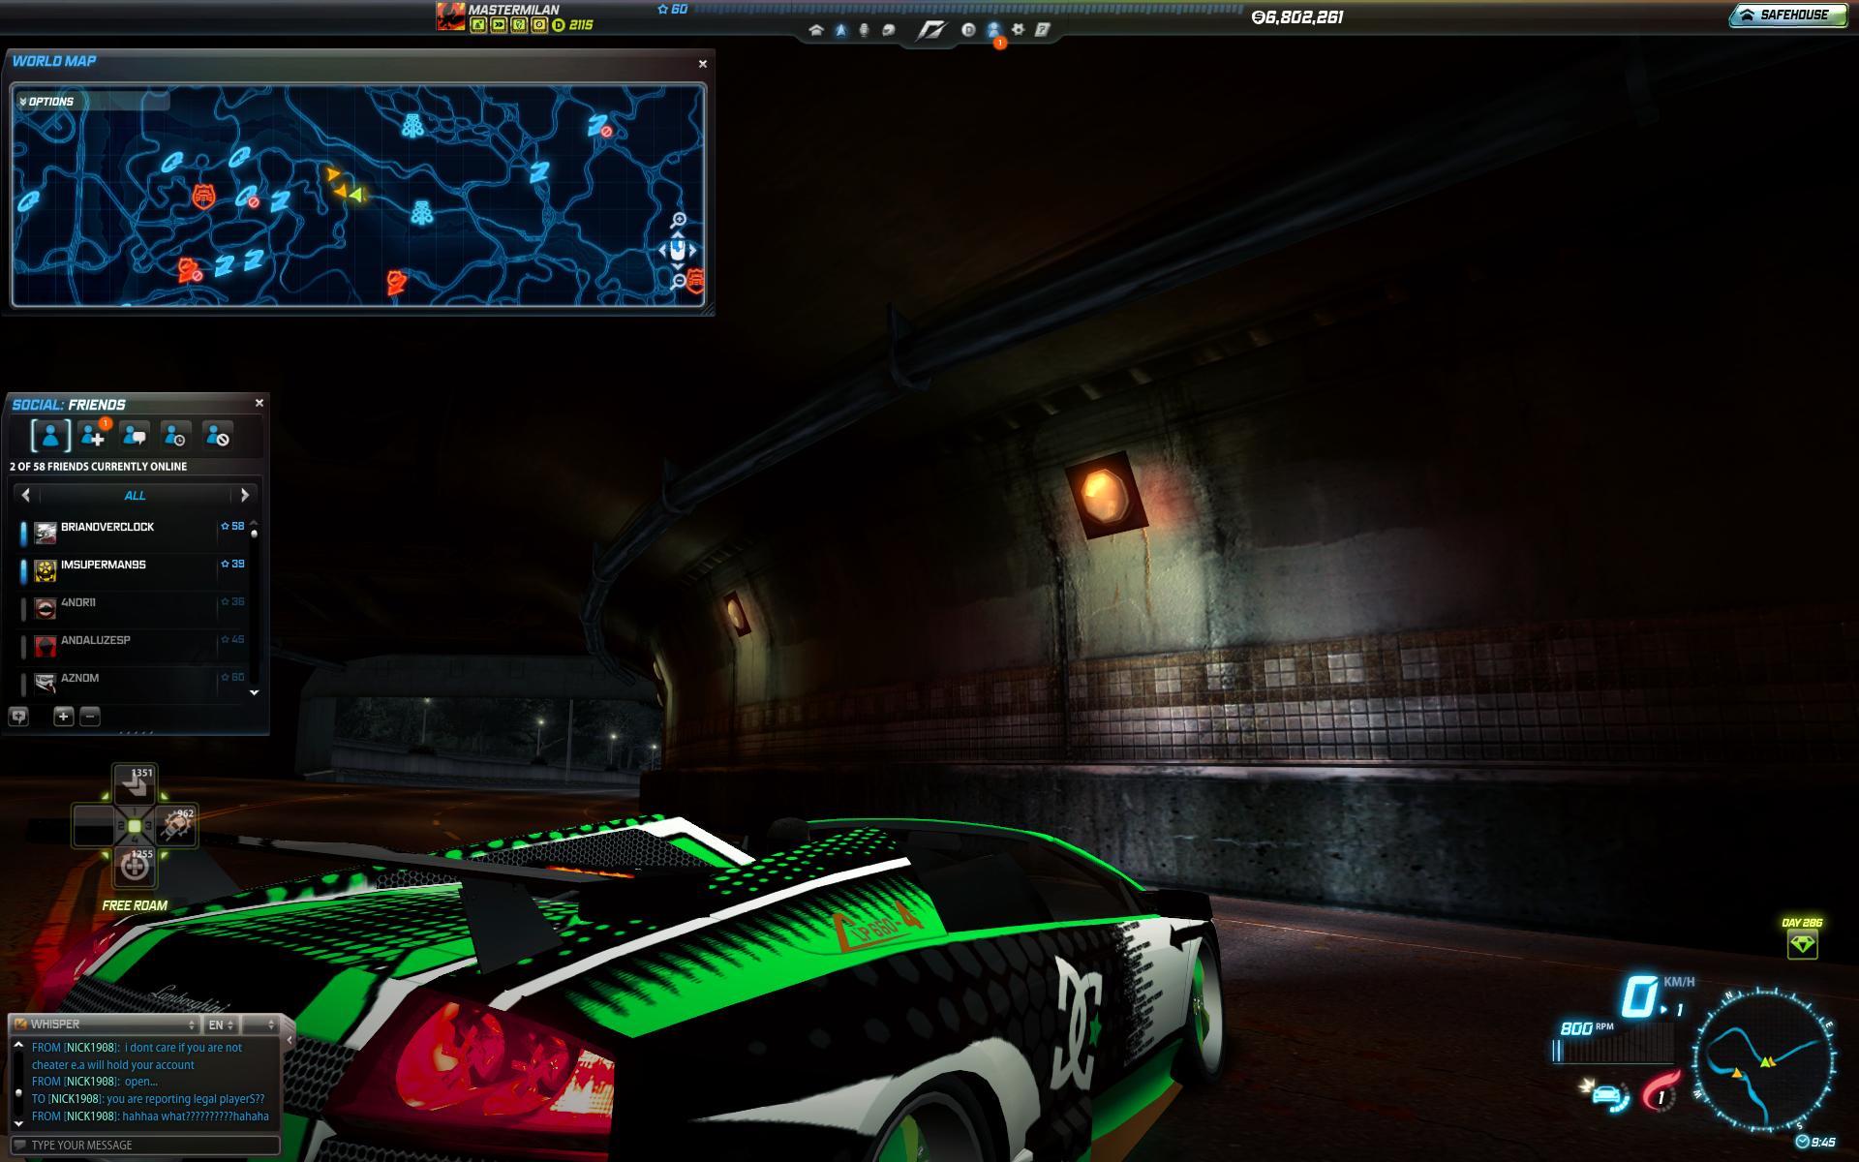
Task: Collapse the chat panel side arrow
Action: pyautogui.click(x=289, y=1041)
